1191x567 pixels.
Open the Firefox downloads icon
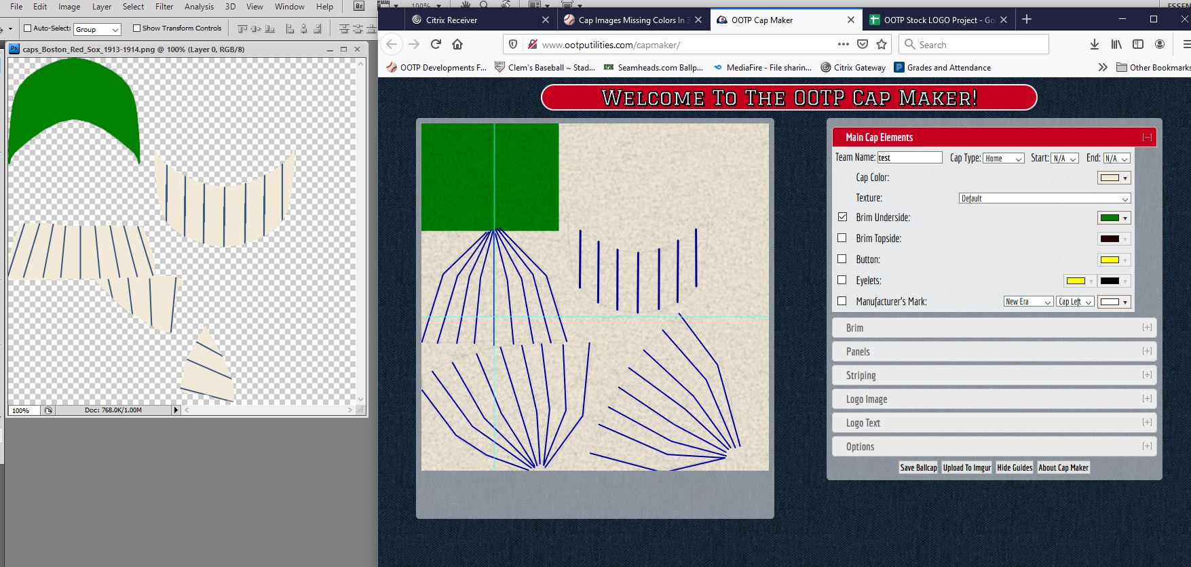click(x=1094, y=44)
